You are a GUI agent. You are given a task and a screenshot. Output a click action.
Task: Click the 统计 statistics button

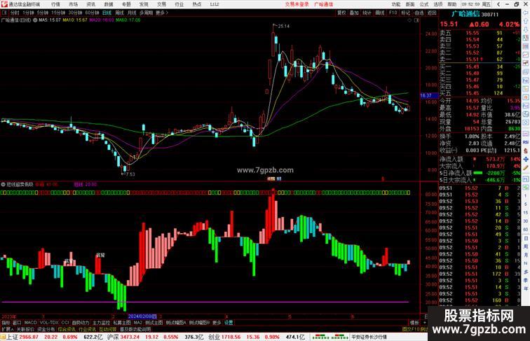[x=367, y=13]
